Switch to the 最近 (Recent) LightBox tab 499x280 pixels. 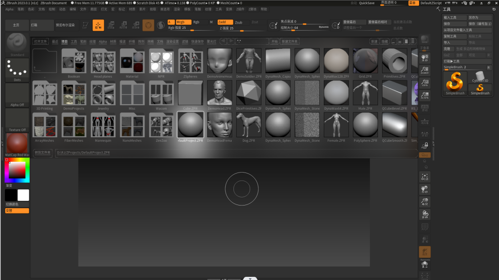55,42
